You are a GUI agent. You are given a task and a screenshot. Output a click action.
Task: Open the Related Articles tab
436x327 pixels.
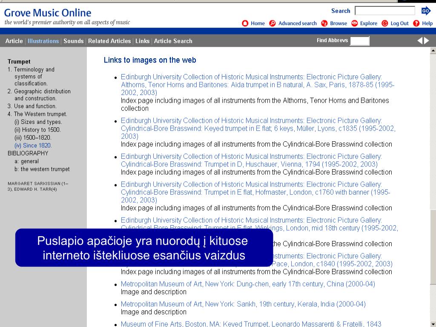point(109,41)
